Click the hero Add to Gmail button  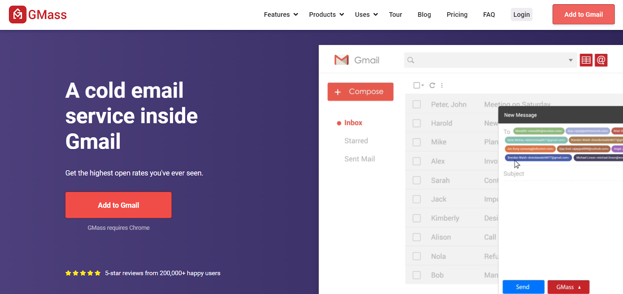point(118,205)
